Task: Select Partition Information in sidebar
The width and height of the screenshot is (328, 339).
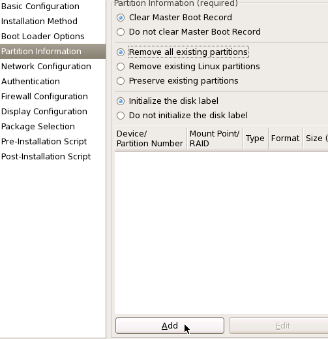Action: pos(53,52)
